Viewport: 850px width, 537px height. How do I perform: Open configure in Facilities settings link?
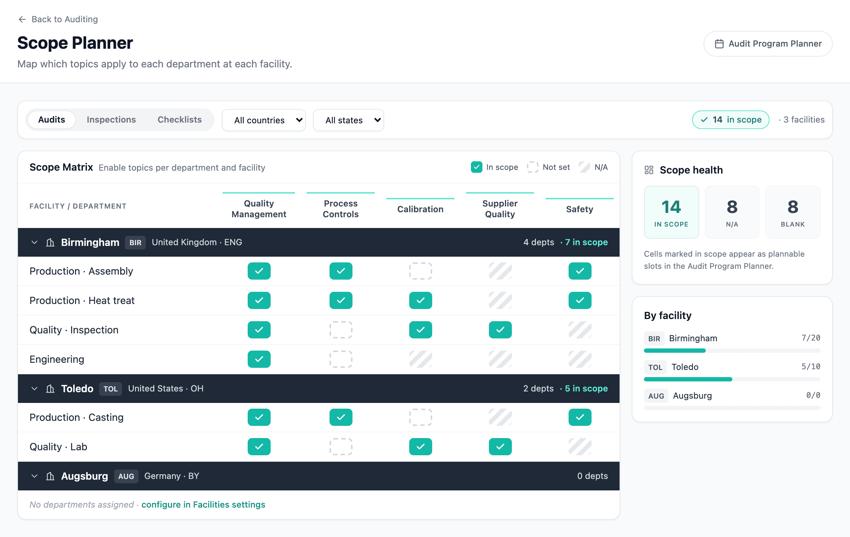(203, 505)
